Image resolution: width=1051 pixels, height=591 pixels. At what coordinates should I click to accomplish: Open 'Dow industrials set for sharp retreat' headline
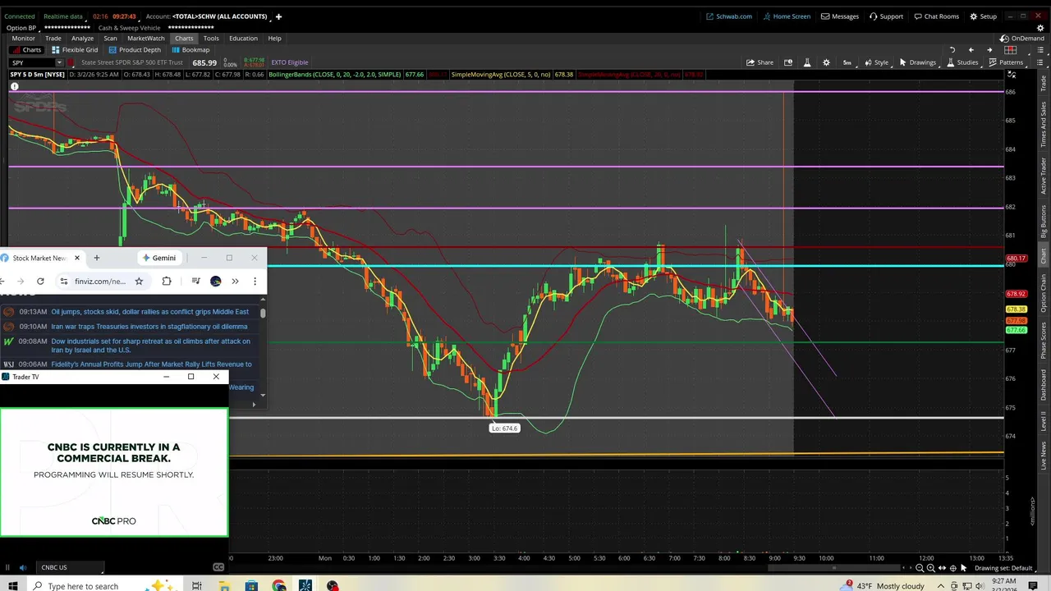pyautogui.click(x=151, y=346)
